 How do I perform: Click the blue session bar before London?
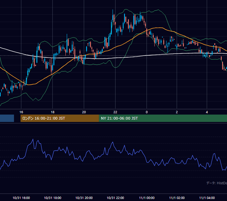pyautogui.click(x=7, y=118)
